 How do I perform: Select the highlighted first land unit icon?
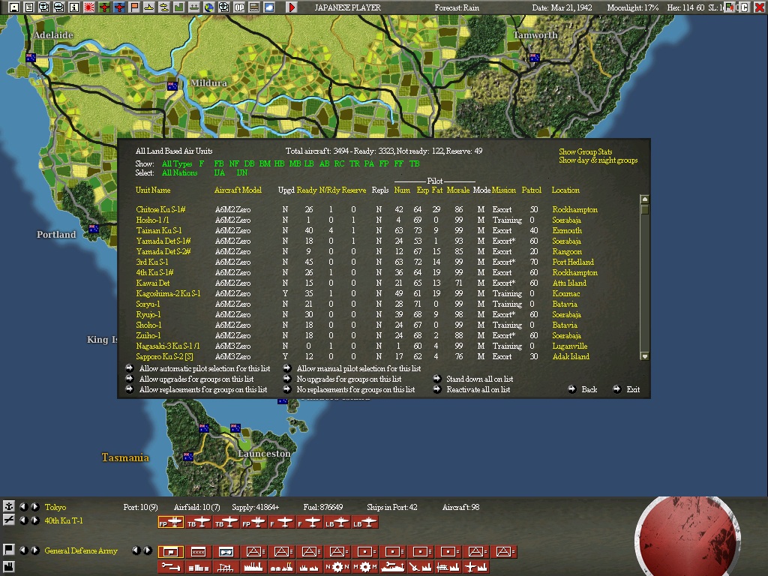pos(170,552)
